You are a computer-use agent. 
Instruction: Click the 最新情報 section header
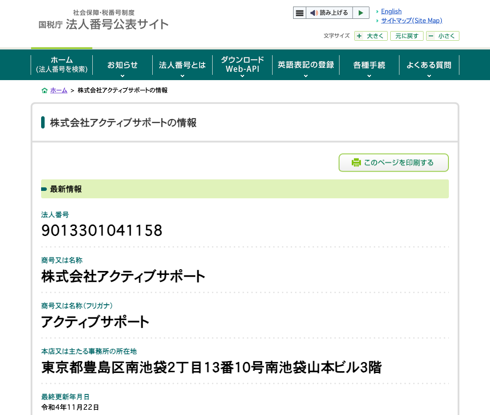pyautogui.click(x=245, y=189)
